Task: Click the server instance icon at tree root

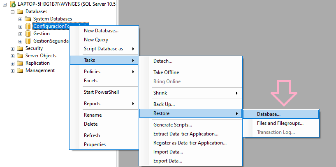Action: pyautogui.click(x=12, y=4)
